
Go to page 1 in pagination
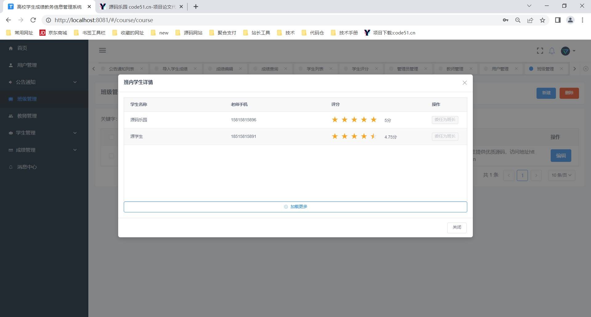point(522,175)
